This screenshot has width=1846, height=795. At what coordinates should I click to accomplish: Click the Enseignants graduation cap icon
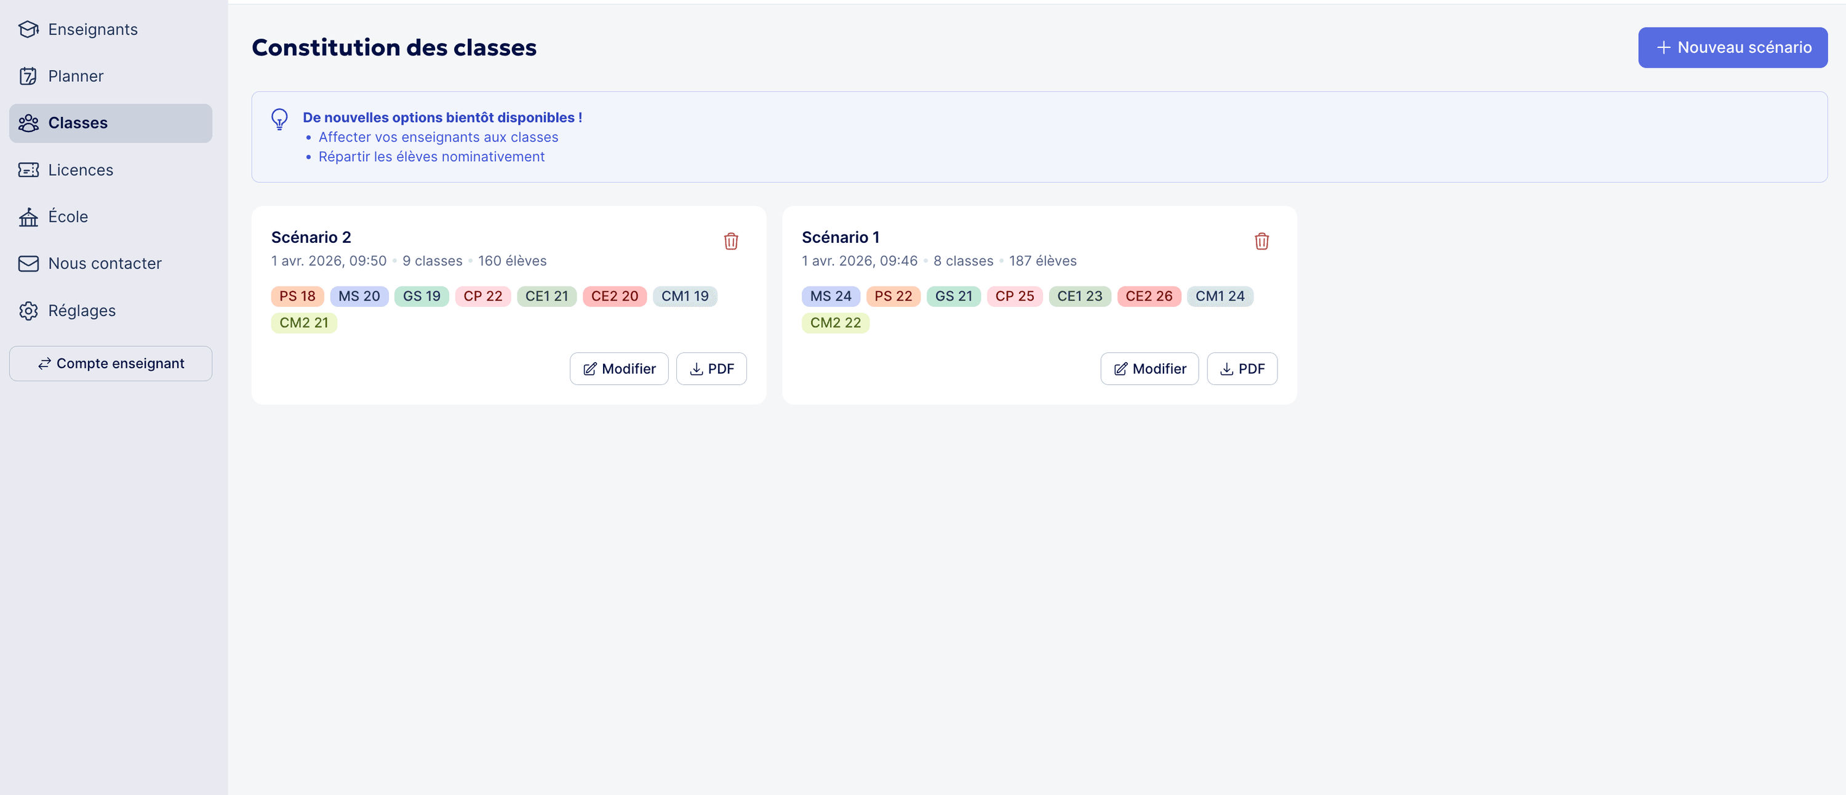coord(29,30)
